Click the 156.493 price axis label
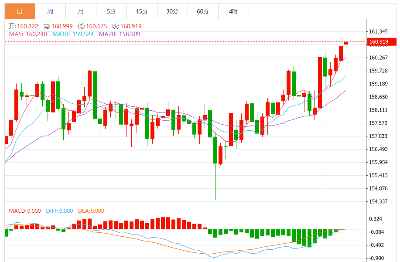The width and height of the screenshot is (400, 262). [x=378, y=149]
